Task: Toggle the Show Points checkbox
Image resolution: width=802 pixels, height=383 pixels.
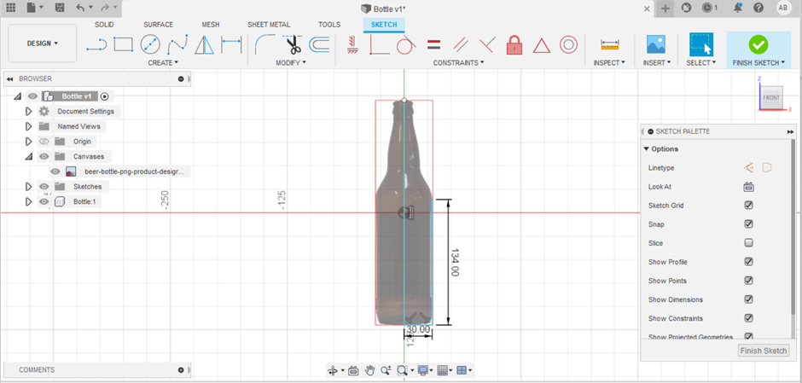Action: point(749,281)
